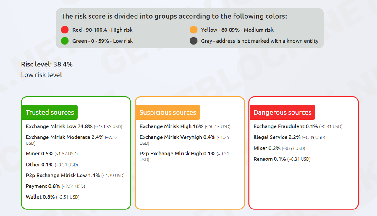Image resolution: width=377 pixels, height=216 pixels.
Task: Click the Yellow - 60-89% - Medium risk text
Action: 237,30
